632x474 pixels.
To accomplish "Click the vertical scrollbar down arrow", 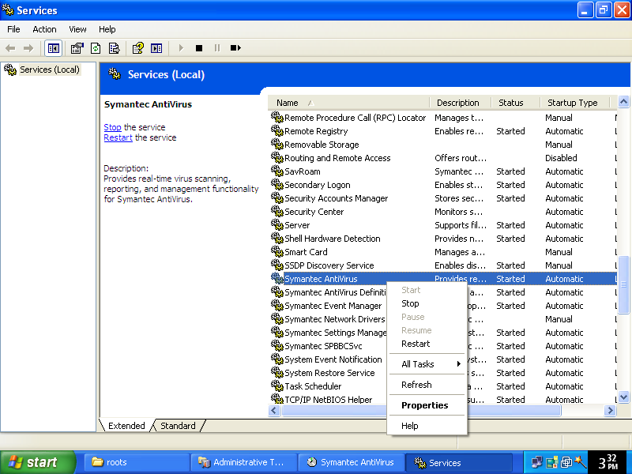I will coord(623,397).
